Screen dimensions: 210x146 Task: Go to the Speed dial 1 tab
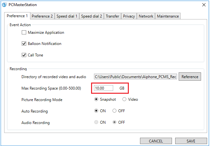point(67,16)
